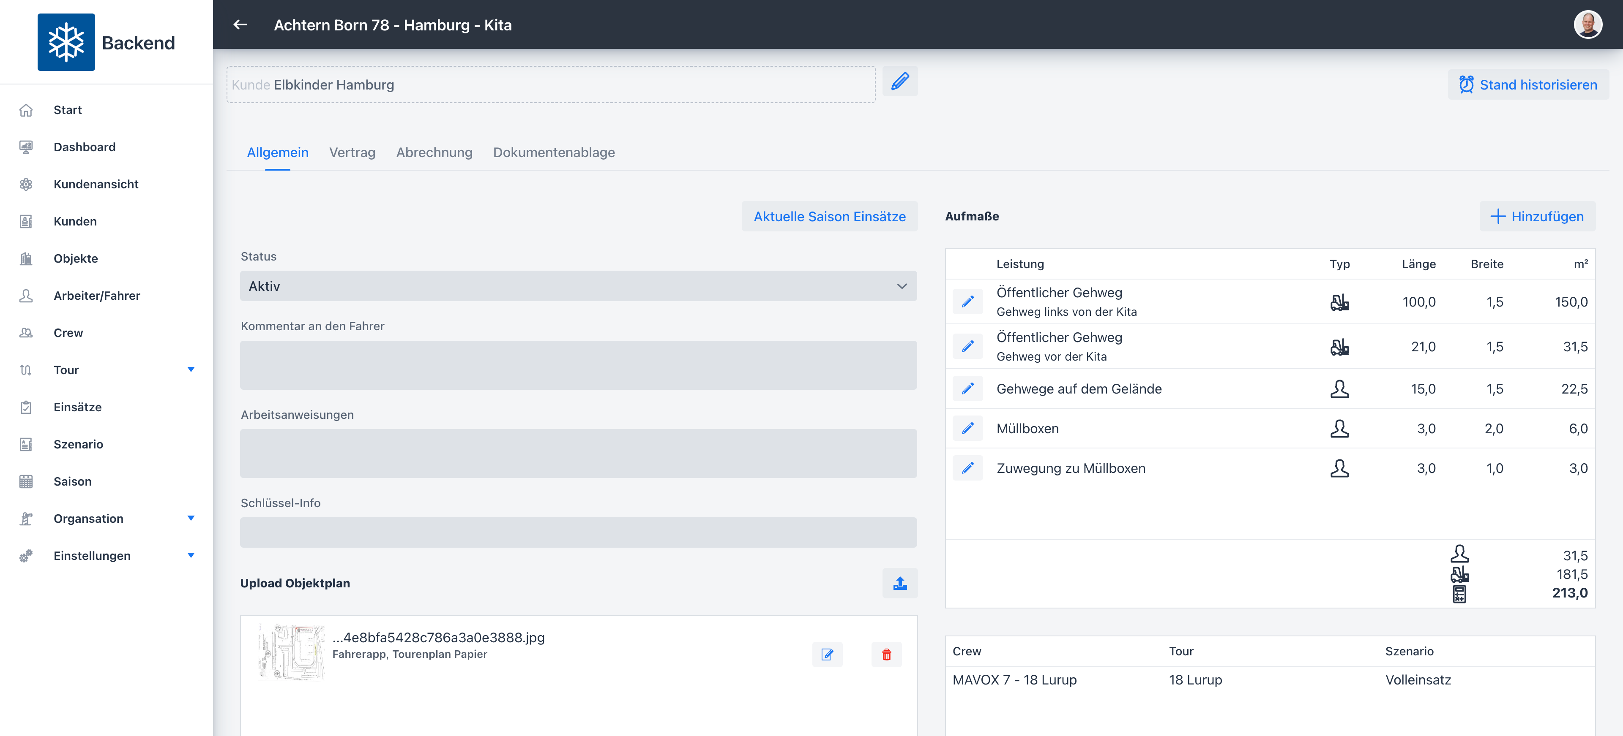Open the Status dropdown showing Aktiv
This screenshot has height=736, width=1623.
(x=578, y=286)
